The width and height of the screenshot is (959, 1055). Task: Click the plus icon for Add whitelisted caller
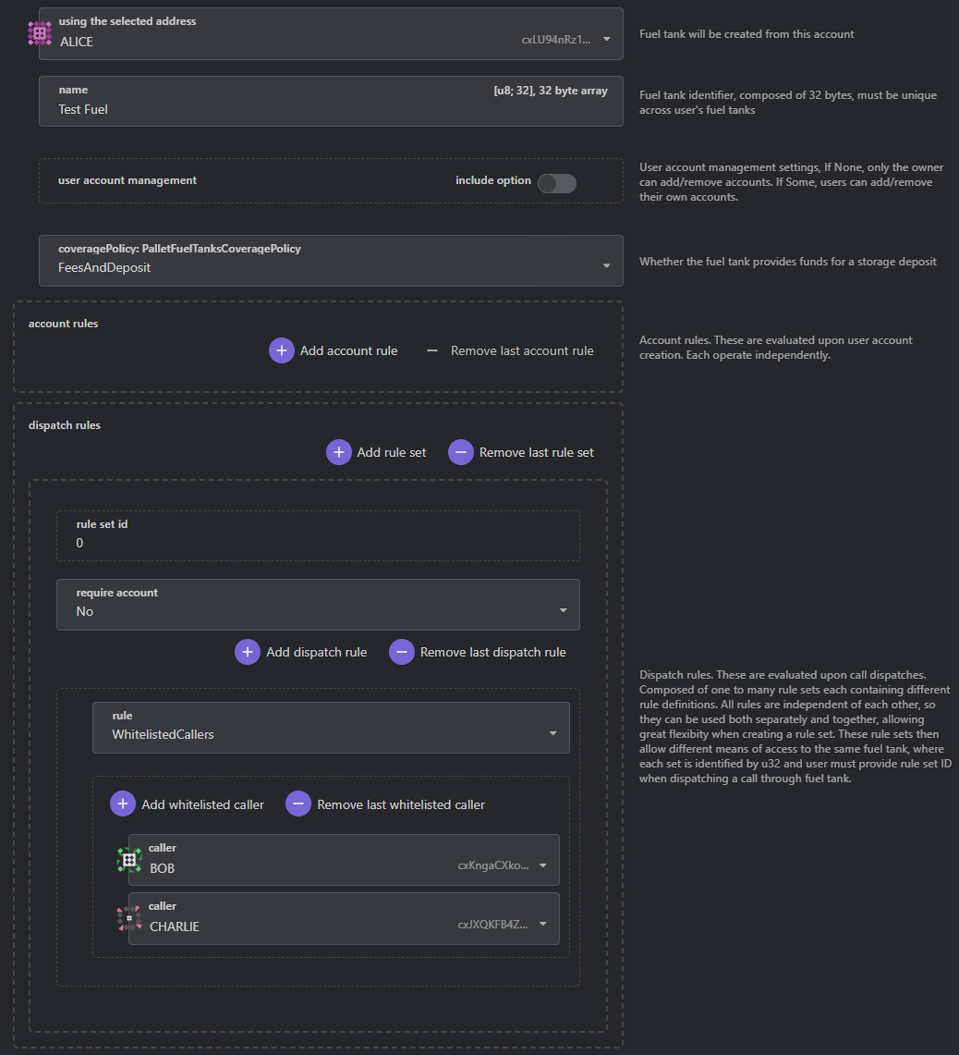(x=122, y=804)
